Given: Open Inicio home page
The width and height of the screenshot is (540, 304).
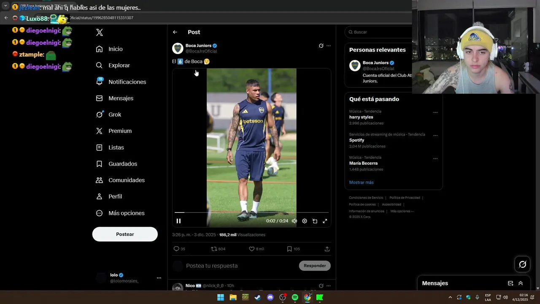Looking at the screenshot, I should (x=109, y=49).
